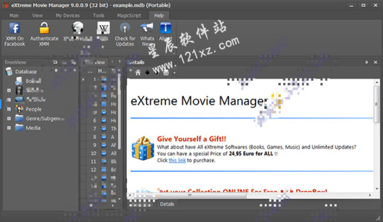This screenshot has height=222, width=383.
Task: Click the People group icon
Action: [19, 109]
